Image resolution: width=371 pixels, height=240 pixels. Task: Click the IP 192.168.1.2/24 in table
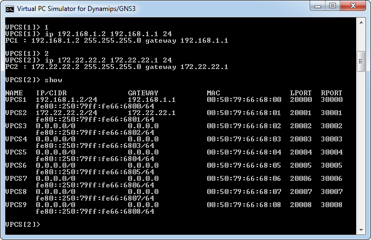[66, 100]
